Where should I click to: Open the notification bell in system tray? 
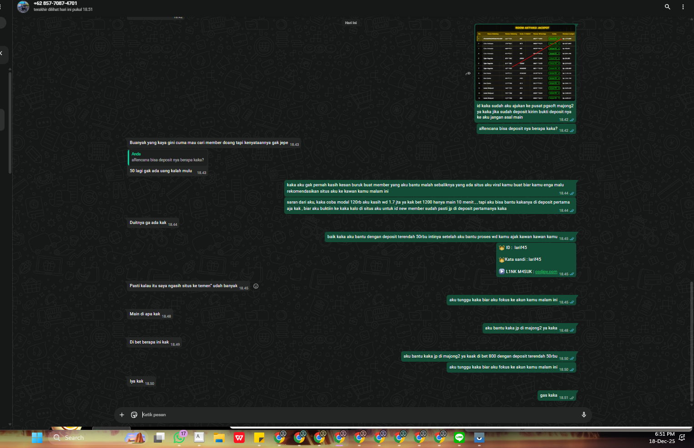click(682, 438)
